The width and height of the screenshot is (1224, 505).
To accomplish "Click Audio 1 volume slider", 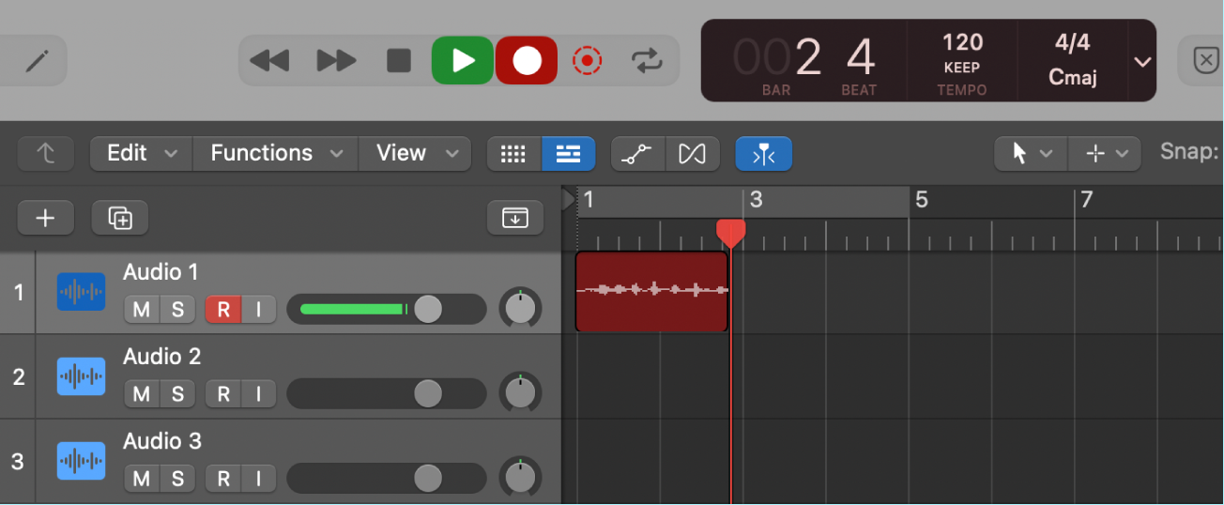I will pyautogui.click(x=387, y=309).
